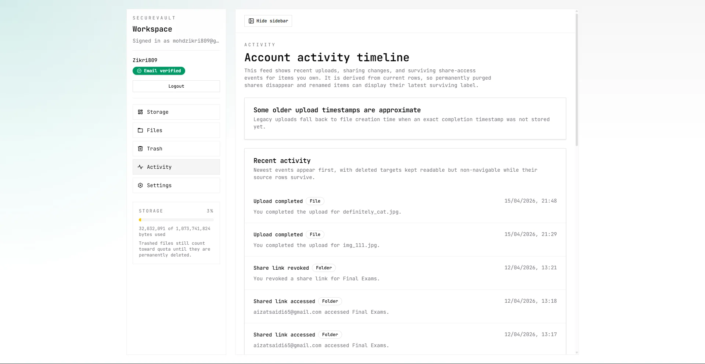Screen dimensions: 705x364
Task: Click timestamp 15/04/2026, 21:48
Action: pyautogui.click(x=530, y=201)
